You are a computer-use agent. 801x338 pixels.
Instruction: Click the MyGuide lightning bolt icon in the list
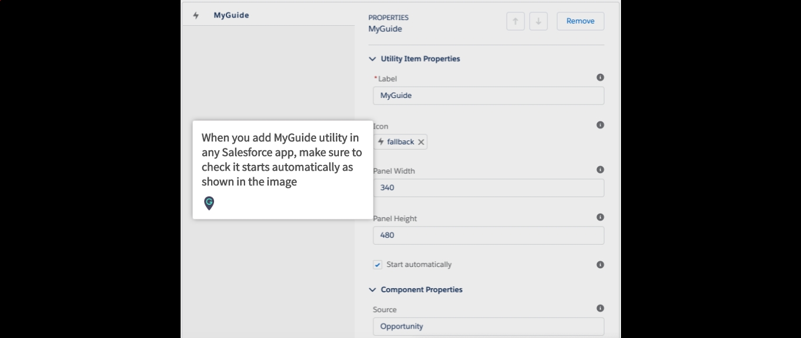tap(196, 16)
